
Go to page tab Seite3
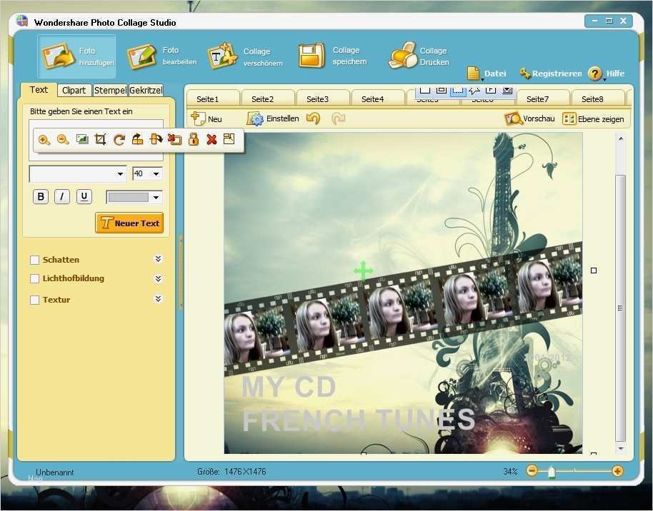tap(323, 98)
